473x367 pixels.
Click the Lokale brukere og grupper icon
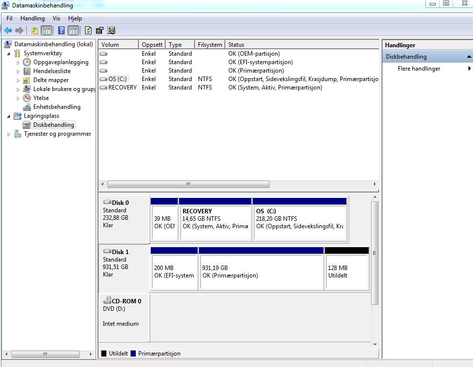[x=27, y=89]
